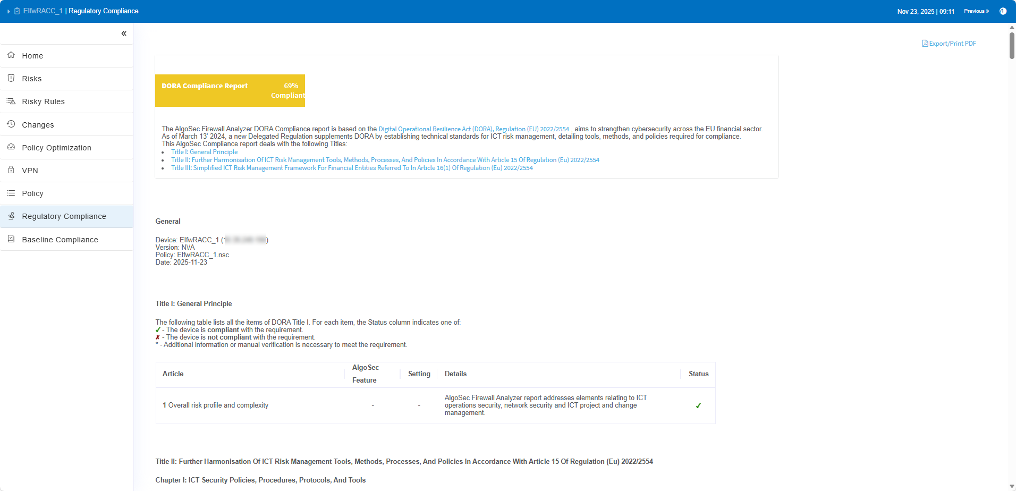Click the info icon in top-right header

click(x=1003, y=11)
